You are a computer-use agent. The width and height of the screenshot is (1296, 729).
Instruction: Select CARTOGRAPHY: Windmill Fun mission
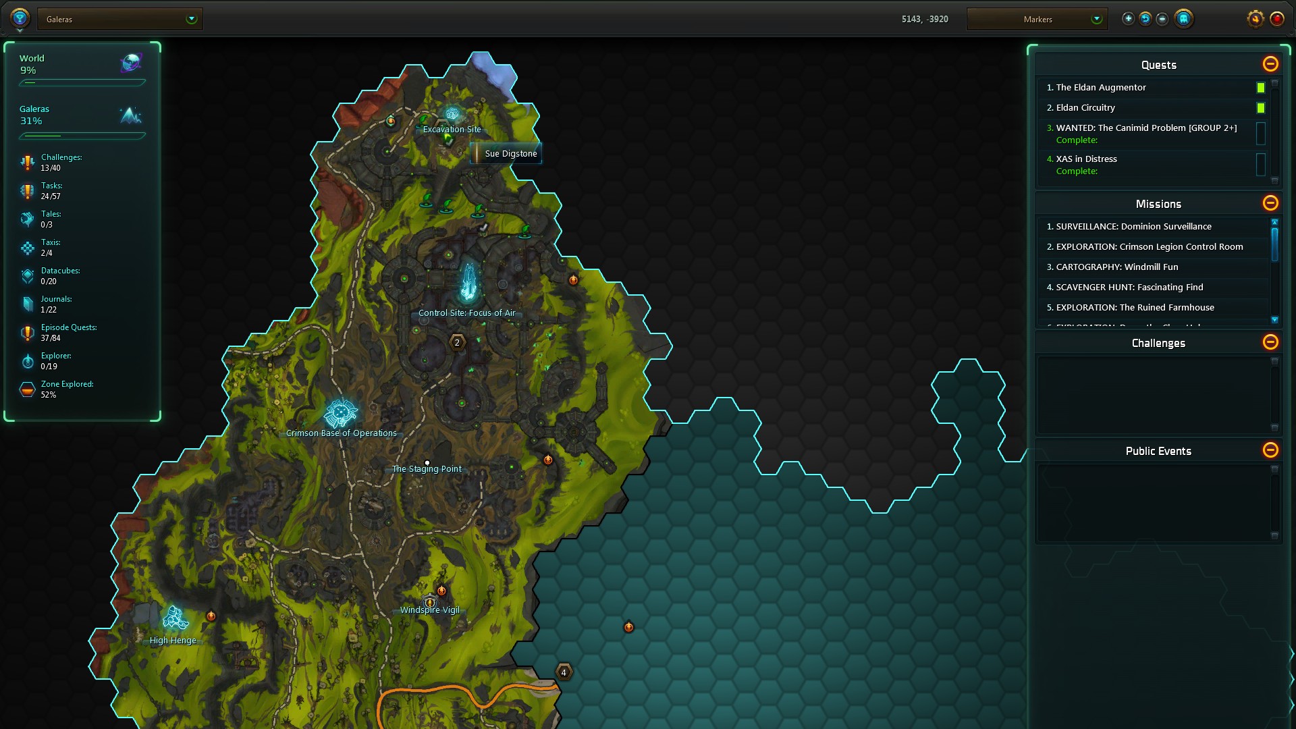pos(1153,267)
